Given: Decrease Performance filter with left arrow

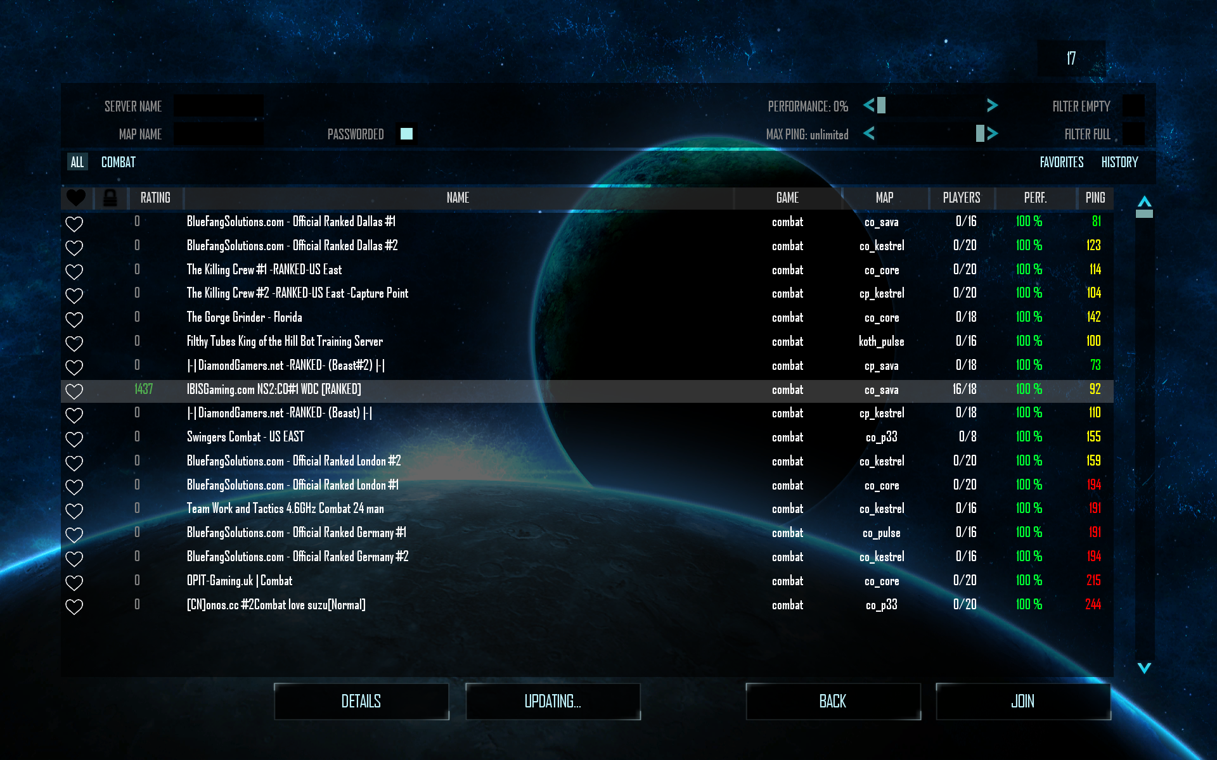Looking at the screenshot, I should coord(868,105).
